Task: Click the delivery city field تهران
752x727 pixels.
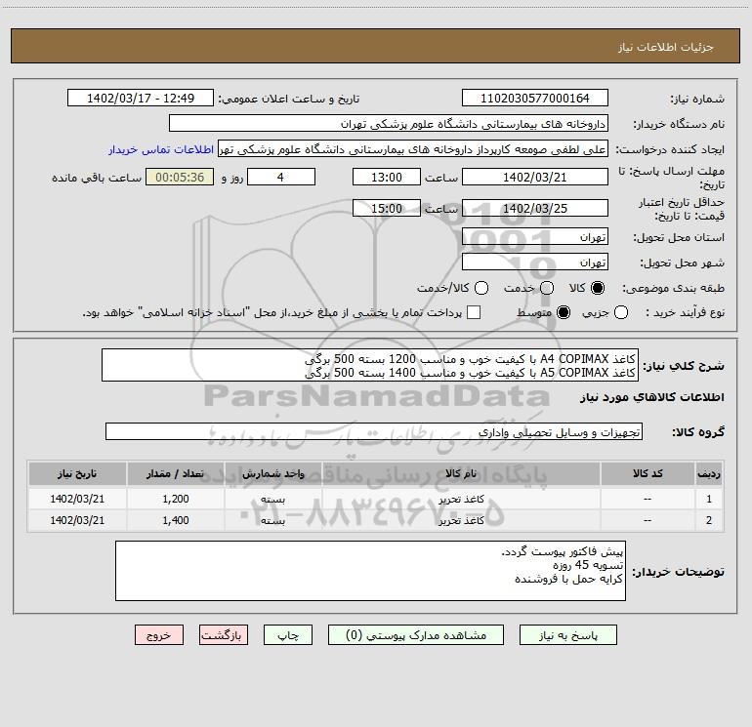Action: tap(535, 263)
